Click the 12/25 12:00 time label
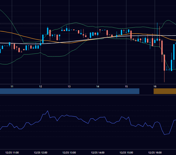 point(41,152)
